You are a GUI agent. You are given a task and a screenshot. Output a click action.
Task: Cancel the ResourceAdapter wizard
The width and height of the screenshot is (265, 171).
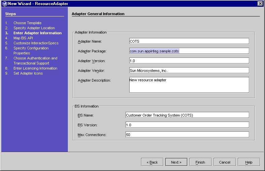tap(225, 162)
